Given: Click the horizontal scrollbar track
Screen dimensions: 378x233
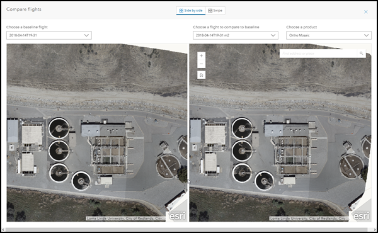Looking at the screenshot, I should [x=186, y=230].
